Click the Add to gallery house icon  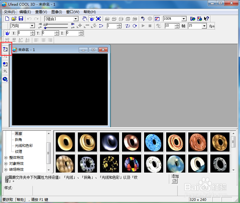pos(175,181)
